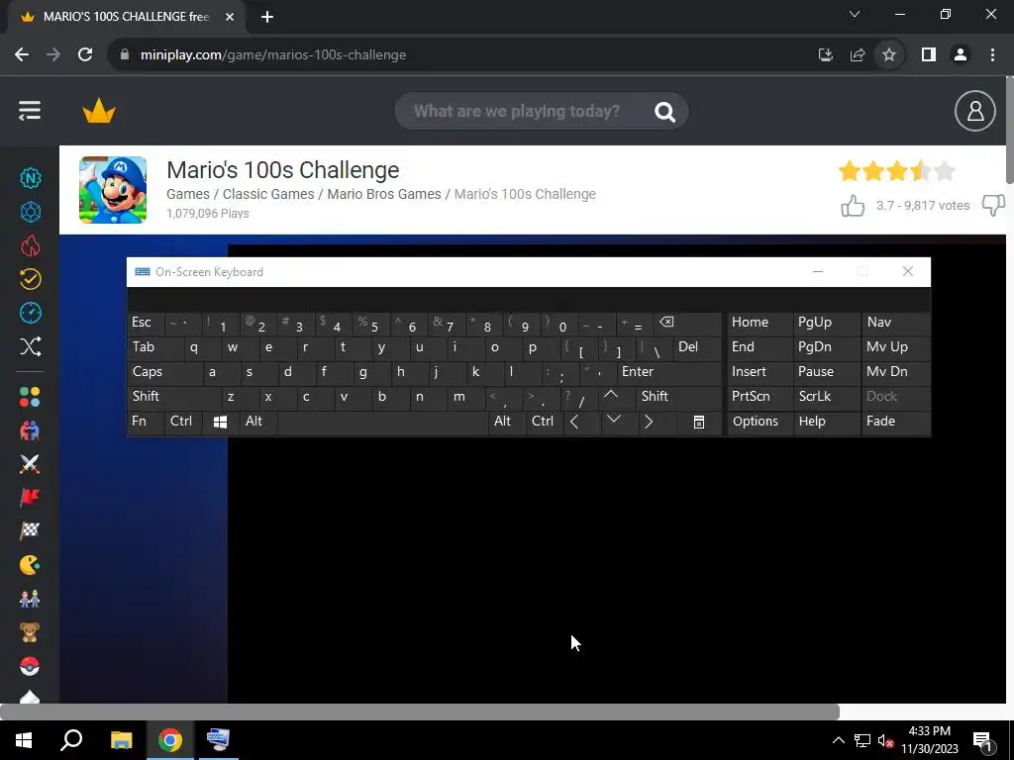Image resolution: width=1014 pixels, height=760 pixels.
Task: Open Chrome tab search dropdown chevron
Action: click(x=855, y=14)
